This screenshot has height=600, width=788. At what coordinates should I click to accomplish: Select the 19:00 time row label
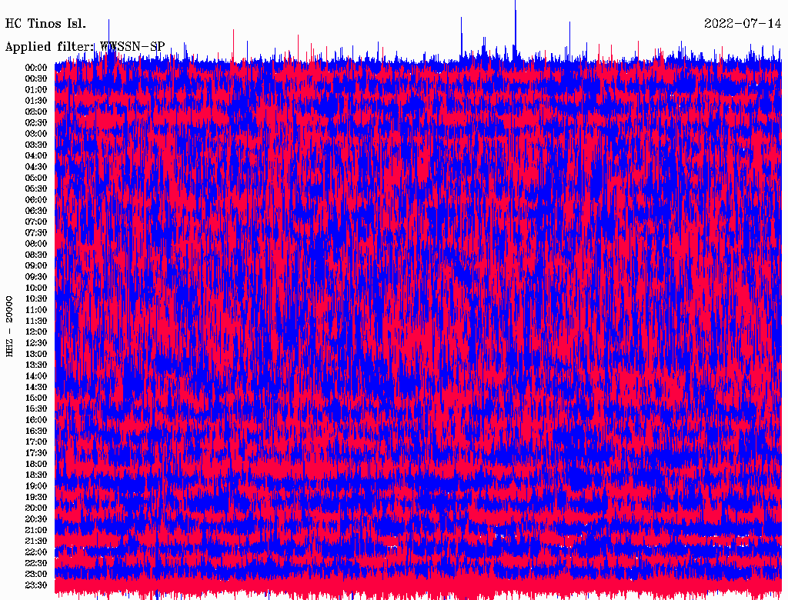click(36, 486)
